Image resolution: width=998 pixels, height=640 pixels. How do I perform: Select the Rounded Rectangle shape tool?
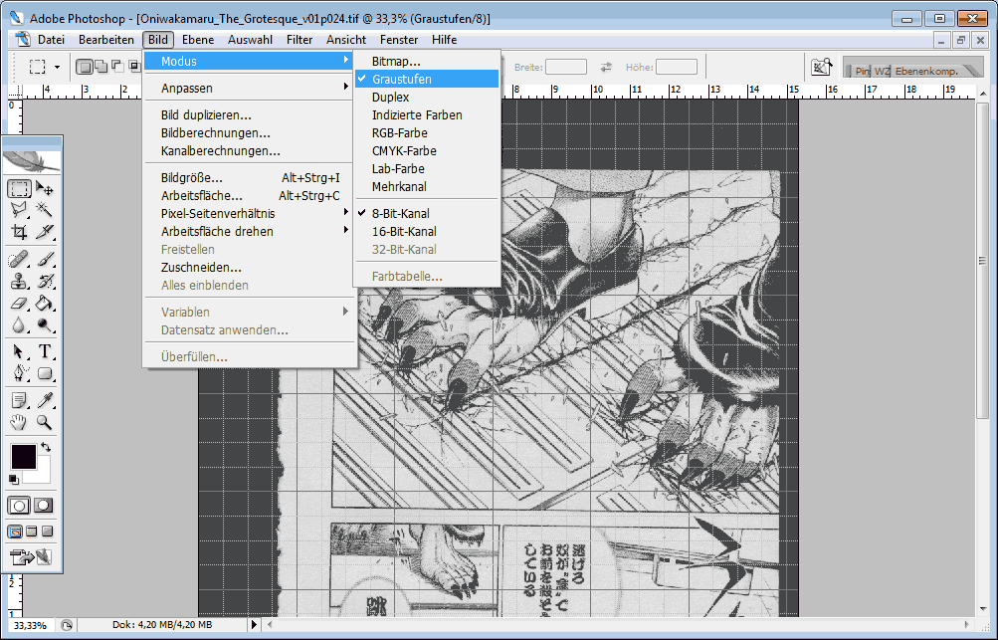(44, 372)
